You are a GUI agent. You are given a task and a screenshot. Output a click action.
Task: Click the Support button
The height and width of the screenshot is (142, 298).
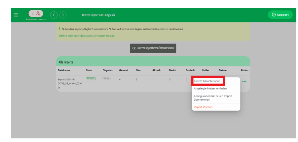click(x=280, y=15)
